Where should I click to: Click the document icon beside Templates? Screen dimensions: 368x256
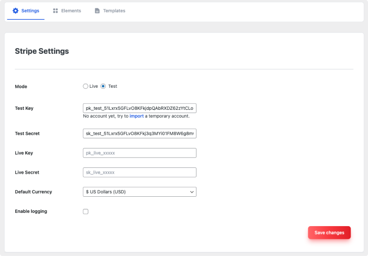point(97,11)
